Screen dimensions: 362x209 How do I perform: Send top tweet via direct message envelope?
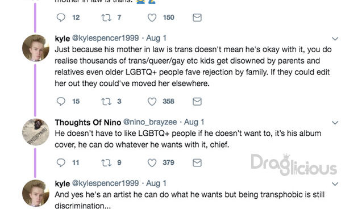(x=197, y=18)
